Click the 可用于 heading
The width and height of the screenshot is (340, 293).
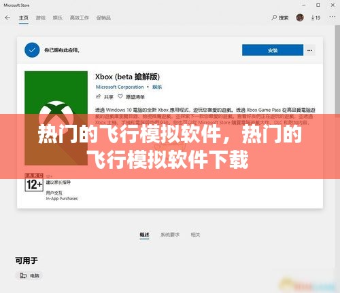27,260
